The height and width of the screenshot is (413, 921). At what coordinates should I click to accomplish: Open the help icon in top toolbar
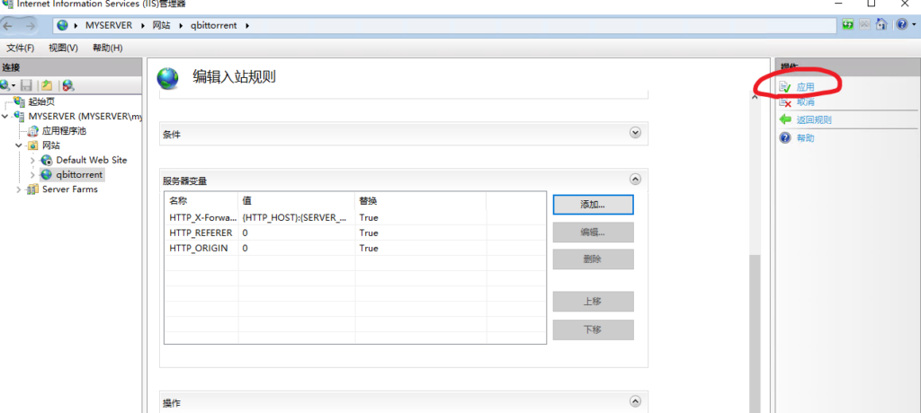coord(901,25)
